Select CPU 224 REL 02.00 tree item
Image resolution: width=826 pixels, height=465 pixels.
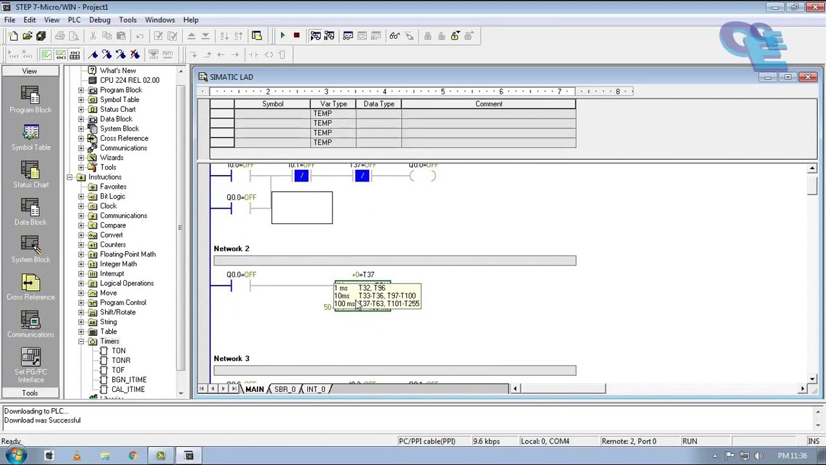click(x=129, y=80)
